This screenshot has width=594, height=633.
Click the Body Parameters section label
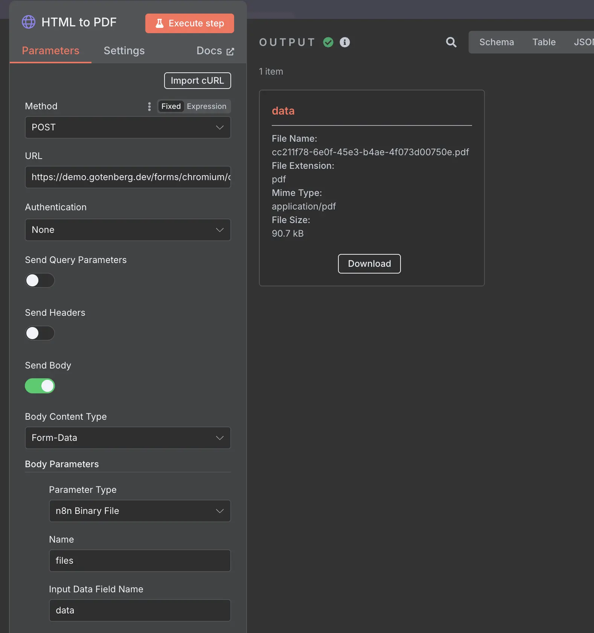pos(62,464)
